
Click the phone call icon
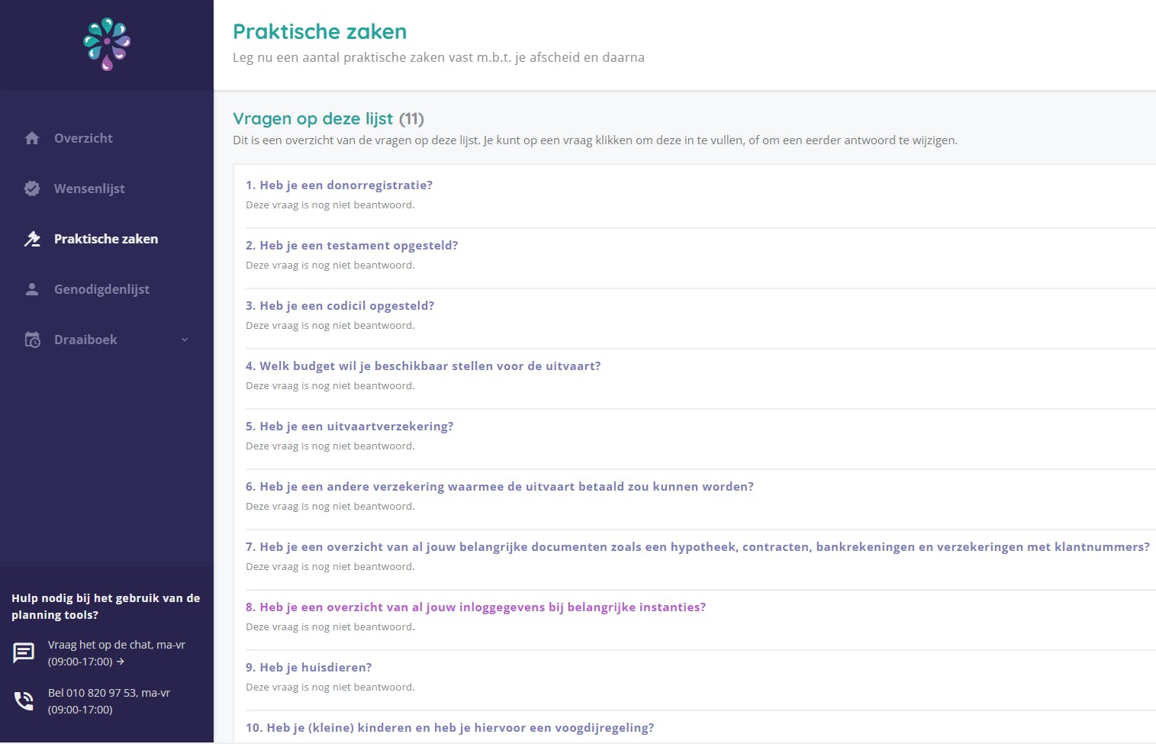[x=24, y=701]
